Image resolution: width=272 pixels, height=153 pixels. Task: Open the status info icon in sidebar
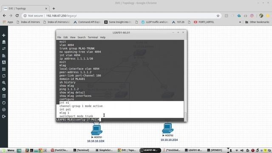point(4,89)
